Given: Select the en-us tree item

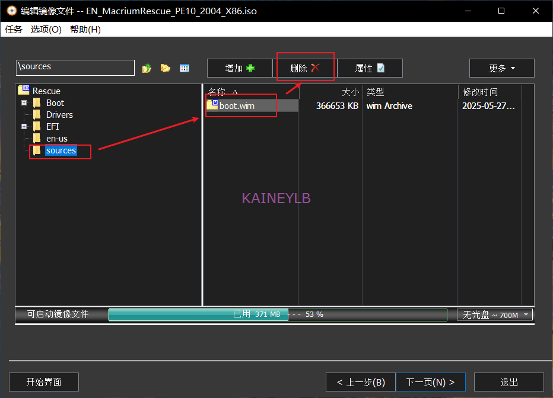Looking at the screenshot, I should [57, 139].
